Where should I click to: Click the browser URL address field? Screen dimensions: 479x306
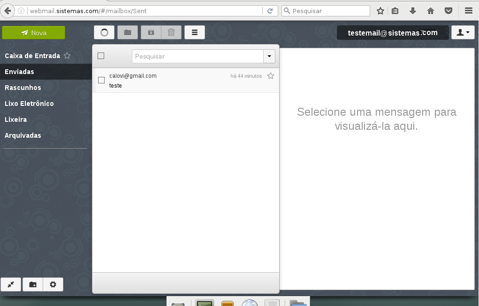point(145,11)
